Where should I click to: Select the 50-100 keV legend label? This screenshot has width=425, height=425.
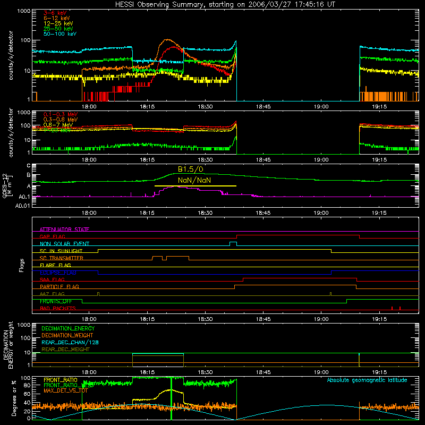(60, 34)
